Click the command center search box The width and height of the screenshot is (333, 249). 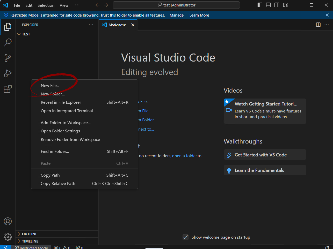coord(176,5)
